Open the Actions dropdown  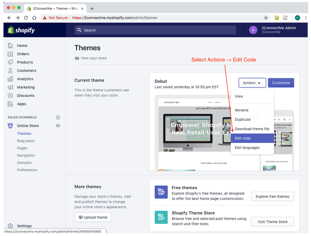coord(252,83)
